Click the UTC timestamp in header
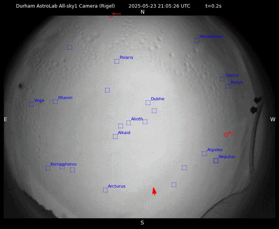The image size is (279, 229). [160, 6]
